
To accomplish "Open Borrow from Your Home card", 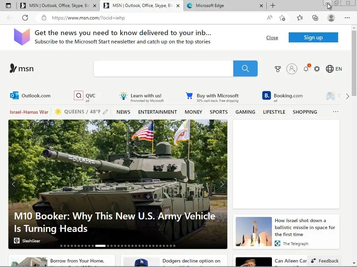I will pyautogui.click(x=62, y=261).
